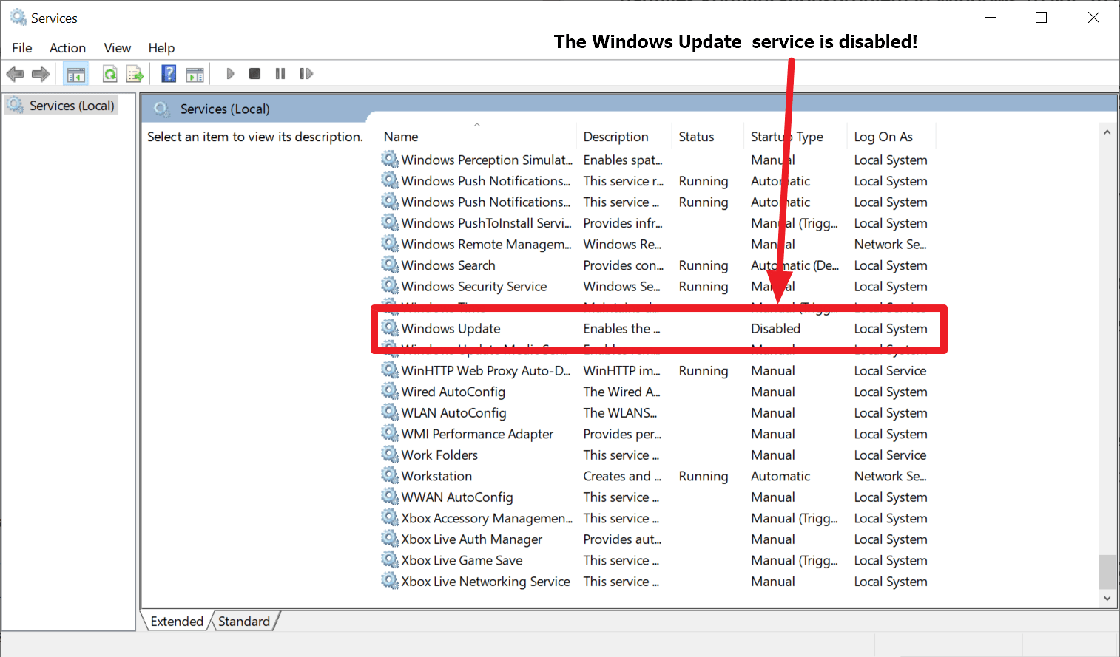Viewport: 1120px width, 657px height.
Task: Switch to the Standard tab
Action: point(244,622)
